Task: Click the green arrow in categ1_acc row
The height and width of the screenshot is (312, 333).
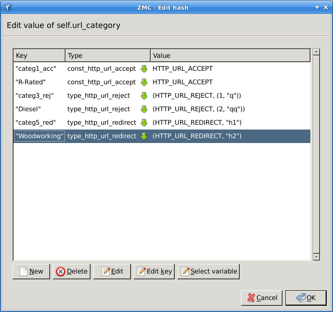Action: tap(144, 69)
